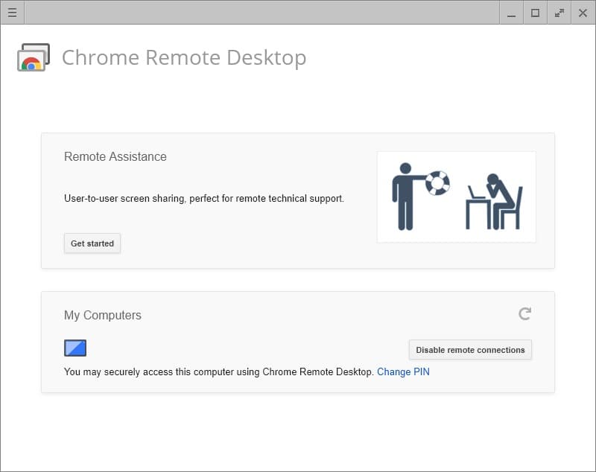Click the lifebuoy helper figure illustration
Image resolution: width=596 pixels, height=472 pixels.
pyautogui.click(x=420, y=194)
